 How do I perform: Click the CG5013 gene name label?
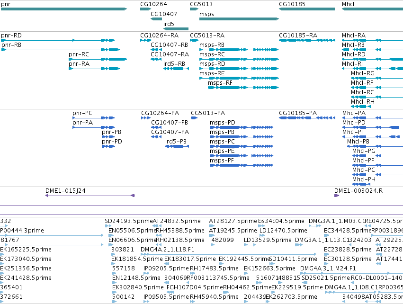[201, 4]
